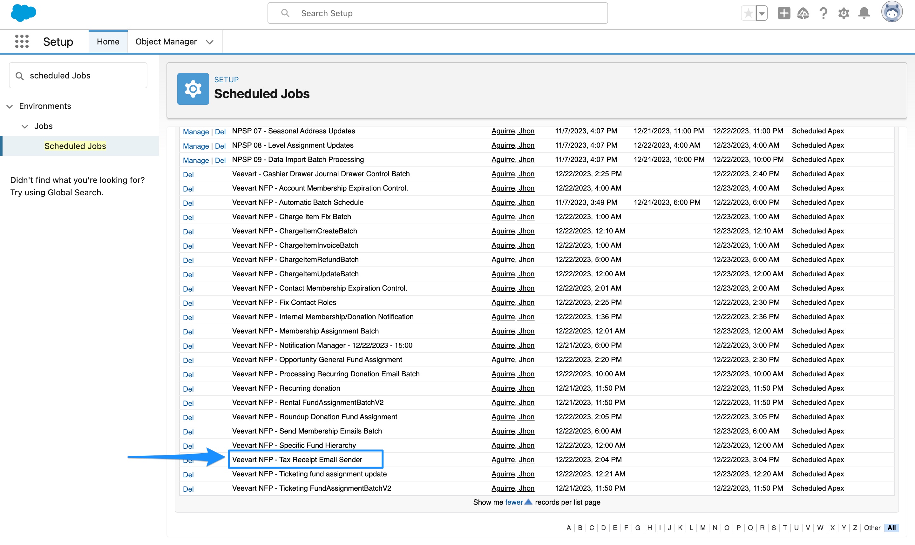The width and height of the screenshot is (915, 545).
Task: Click the plus icon to create new
Action: (x=783, y=13)
